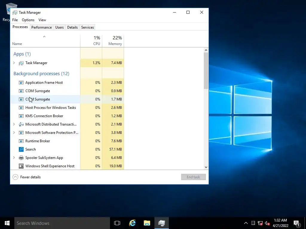The width and height of the screenshot is (306, 229).
Task: Select the Application Frame Host row
Action: 67,83
